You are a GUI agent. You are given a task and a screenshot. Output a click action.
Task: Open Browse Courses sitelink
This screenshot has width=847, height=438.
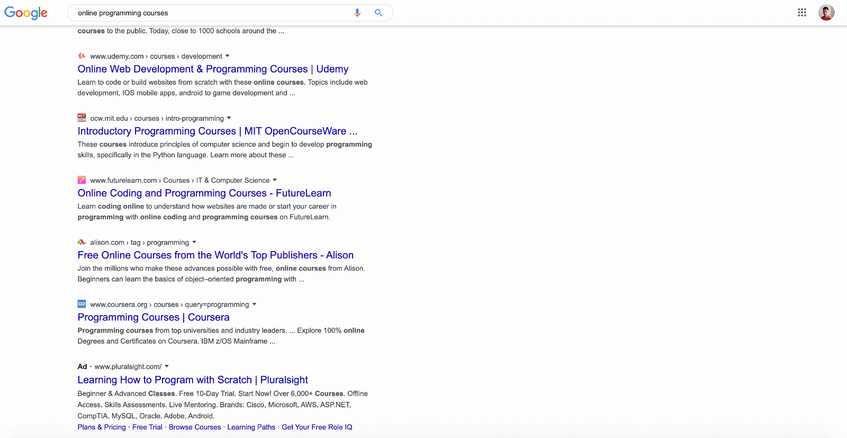[195, 427]
